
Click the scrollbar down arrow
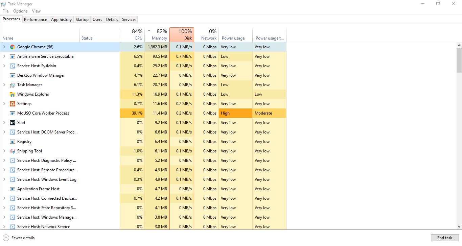pyautogui.click(x=459, y=227)
